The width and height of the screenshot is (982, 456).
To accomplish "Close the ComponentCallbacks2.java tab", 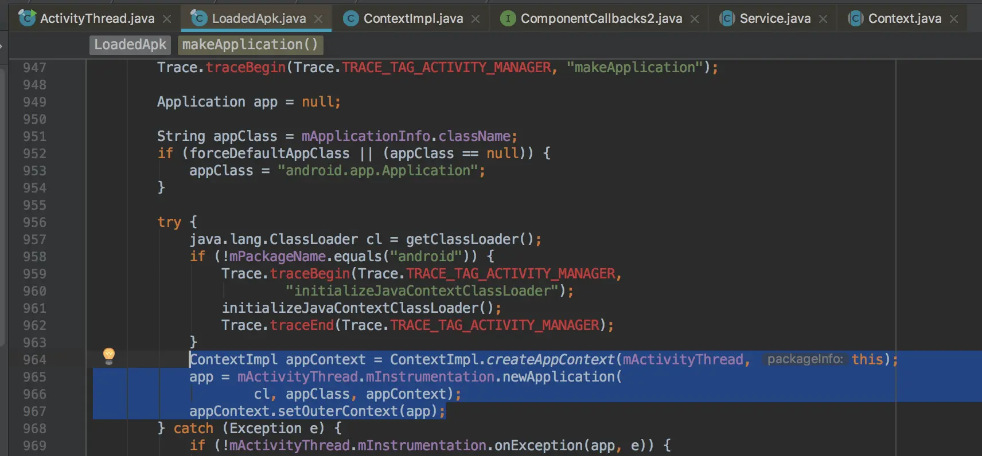I will (x=695, y=19).
